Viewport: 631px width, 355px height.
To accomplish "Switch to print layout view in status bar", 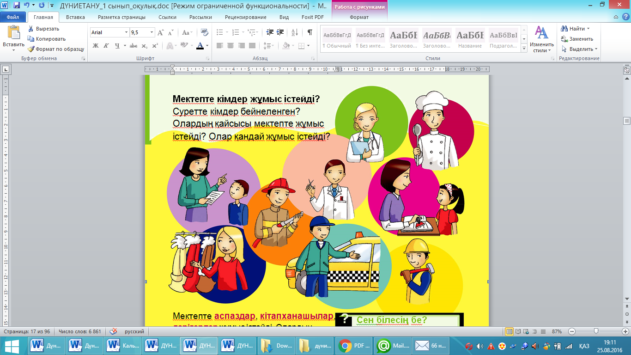I will click(509, 331).
